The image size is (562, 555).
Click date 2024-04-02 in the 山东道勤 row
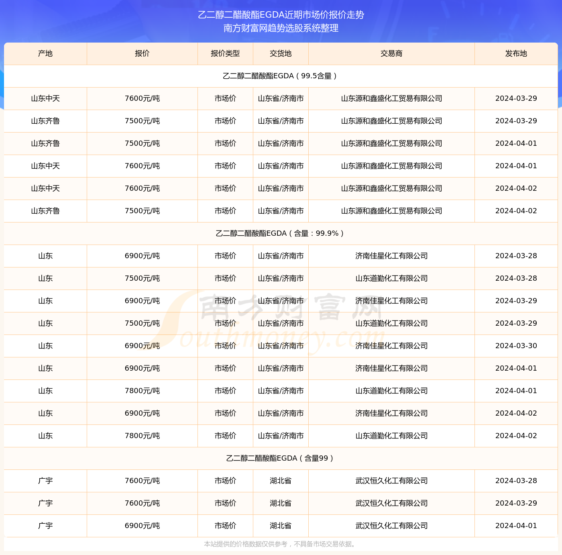click(516, 436)
